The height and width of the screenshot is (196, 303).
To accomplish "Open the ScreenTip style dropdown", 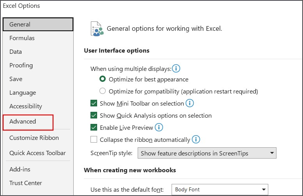I will coord(207,153).
